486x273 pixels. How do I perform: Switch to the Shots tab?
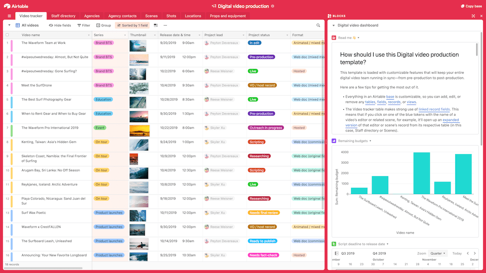click(171, 16)
